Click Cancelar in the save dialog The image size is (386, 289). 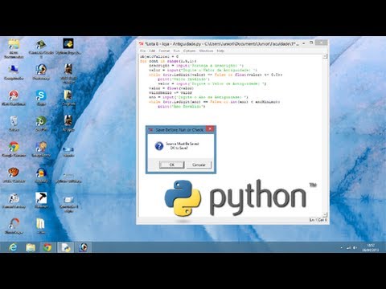coord(199,165)
